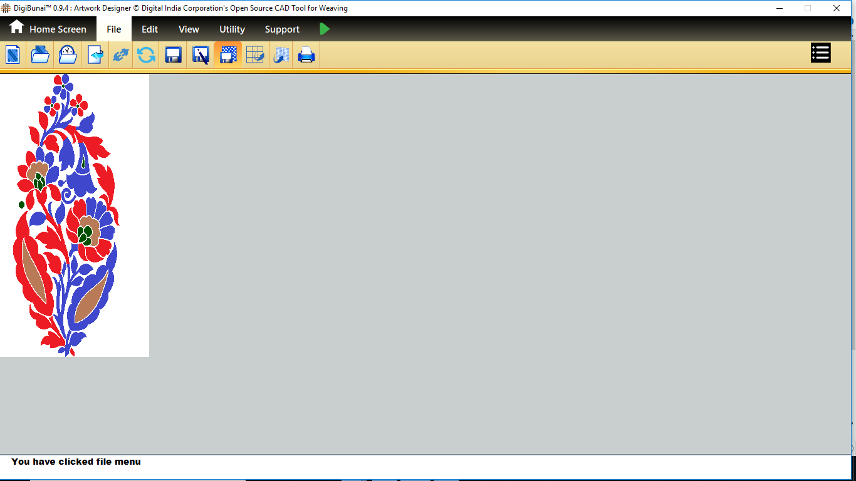Image resolution: width=856 pixels, height=481 pixels.
Task: Create a new artwork document
Action: 13,55
